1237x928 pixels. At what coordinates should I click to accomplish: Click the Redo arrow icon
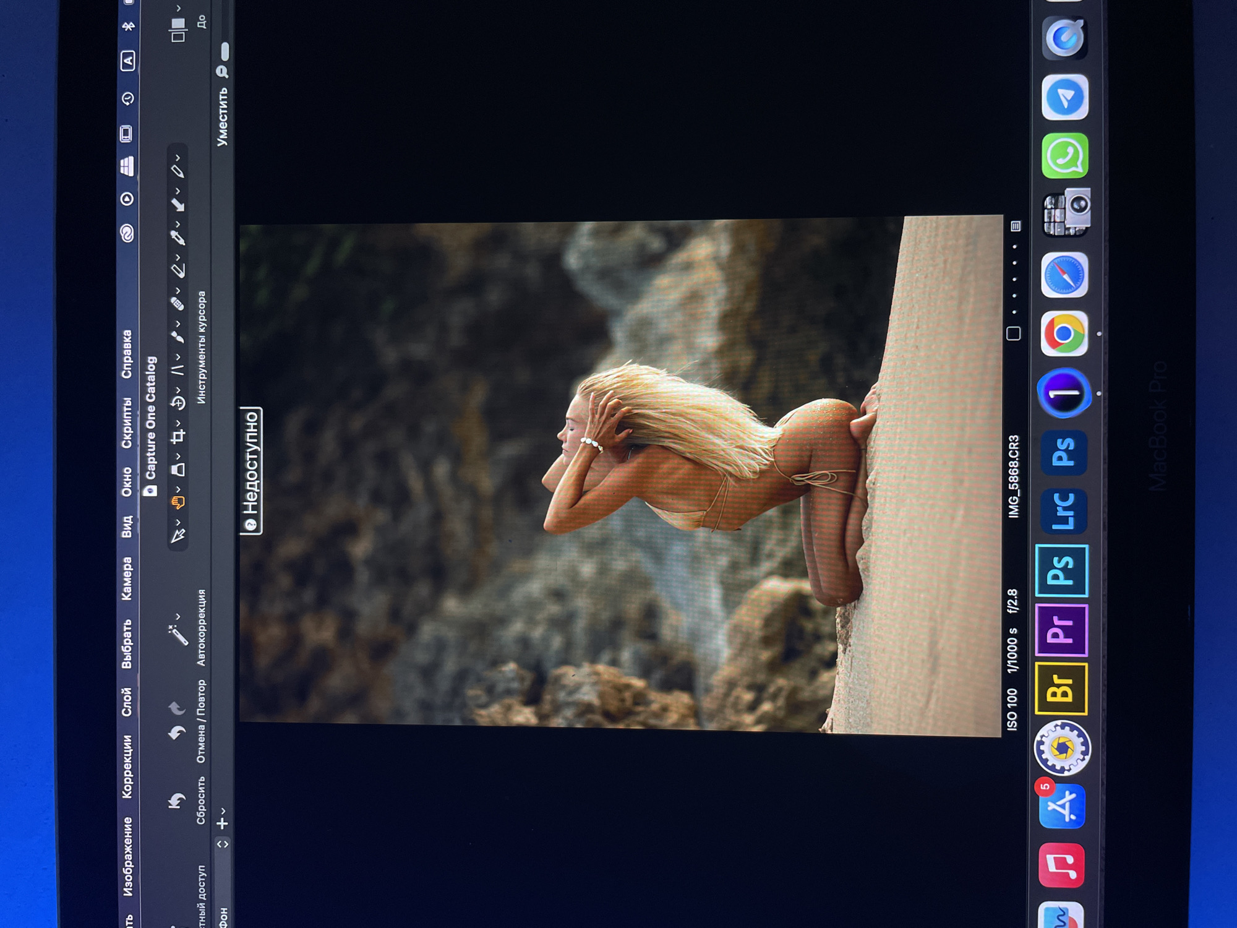click(177, 707)
